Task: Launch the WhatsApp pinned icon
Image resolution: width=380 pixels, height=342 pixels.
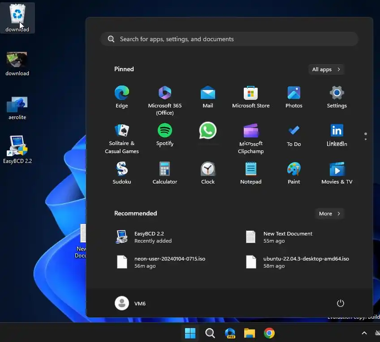Action: [x=207, y=131]
